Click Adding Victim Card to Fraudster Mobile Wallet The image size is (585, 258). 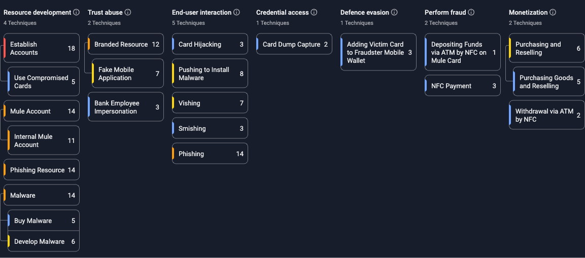[x=378, y=52]
